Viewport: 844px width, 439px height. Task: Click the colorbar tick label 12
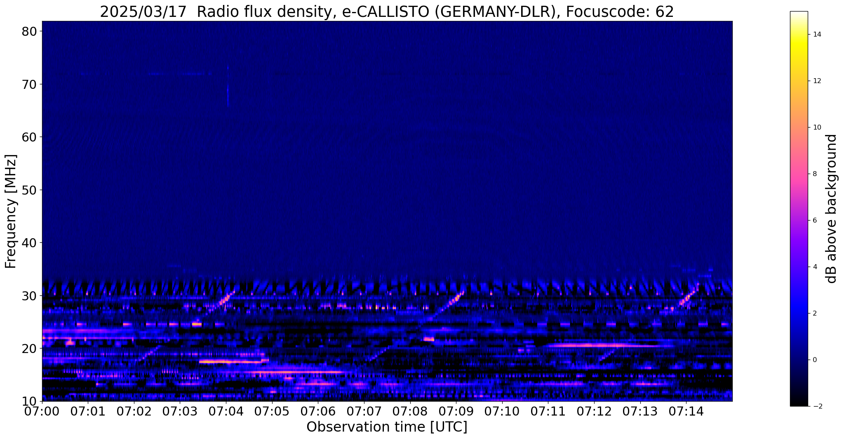coord(817,81)
